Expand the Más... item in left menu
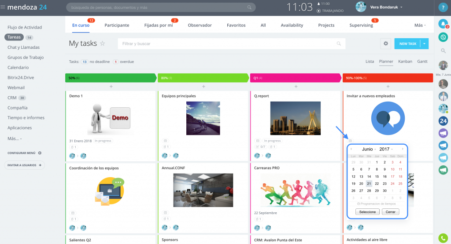451x244 pixels. point(15,138)
